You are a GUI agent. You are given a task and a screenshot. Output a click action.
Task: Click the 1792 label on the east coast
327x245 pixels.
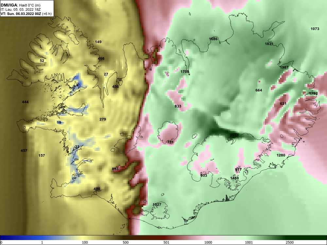point(313,93)
